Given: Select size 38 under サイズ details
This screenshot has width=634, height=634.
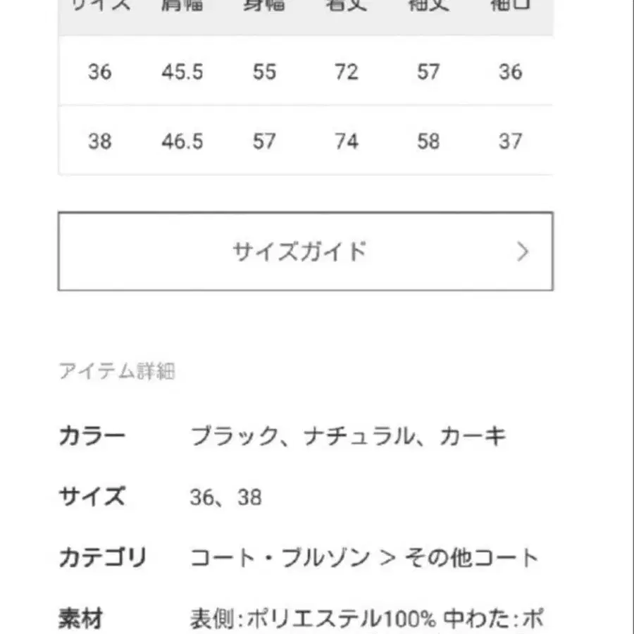Looking at the screenshot, I should click(250, 497).
